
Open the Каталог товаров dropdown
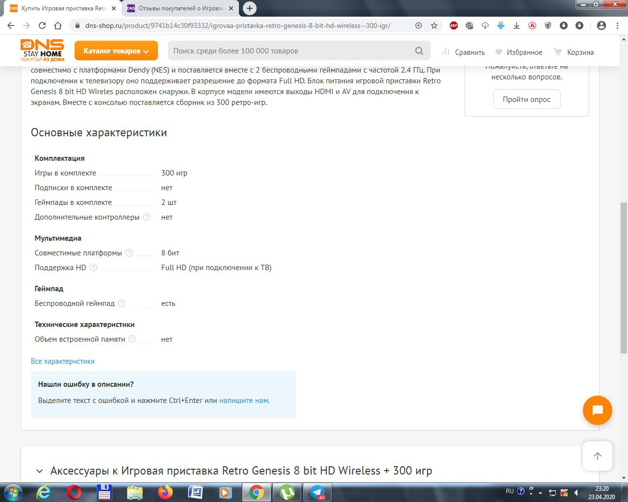pyautogui.click(x=116, y=51)
